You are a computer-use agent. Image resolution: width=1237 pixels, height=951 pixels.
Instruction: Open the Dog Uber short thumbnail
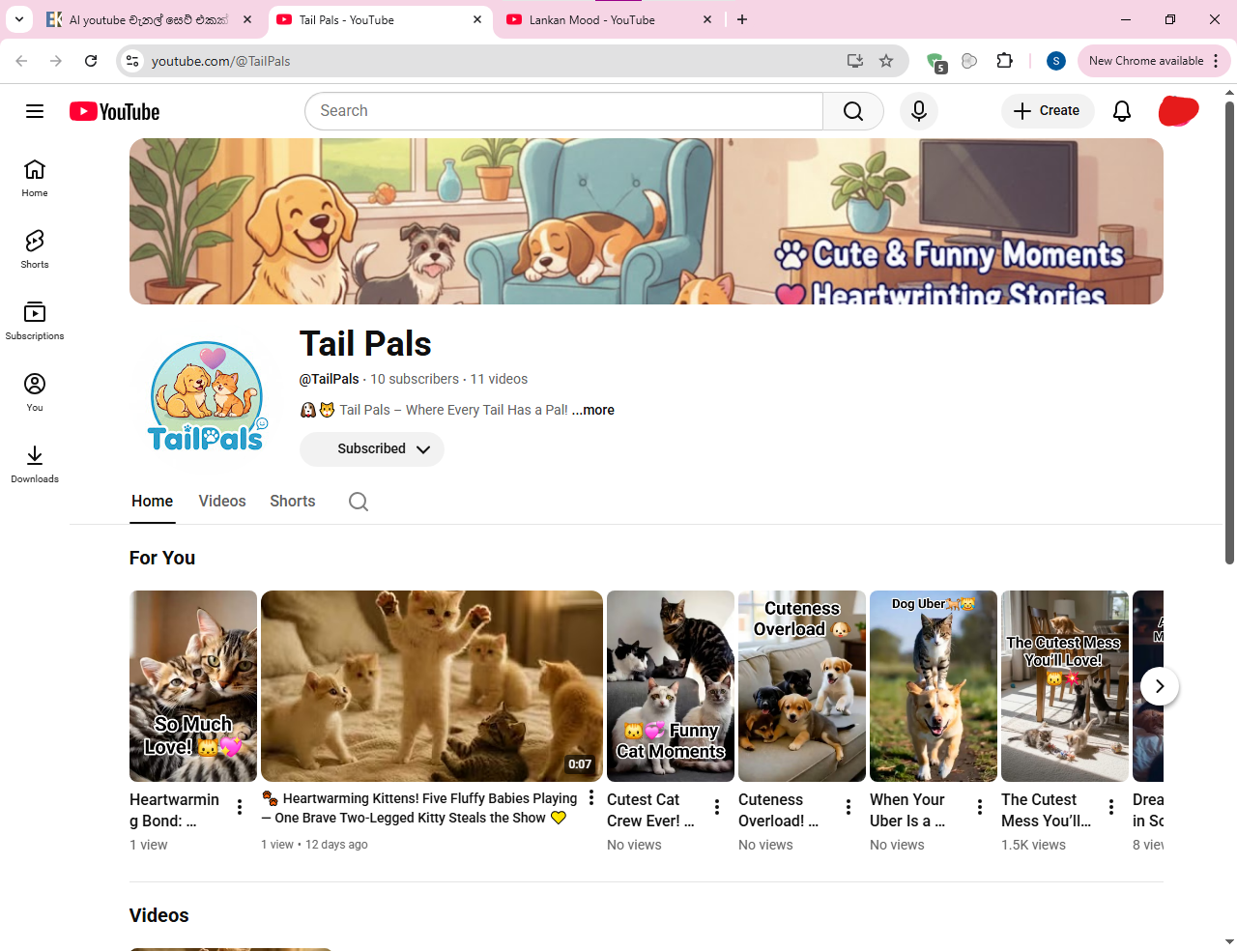click(934, 686)
